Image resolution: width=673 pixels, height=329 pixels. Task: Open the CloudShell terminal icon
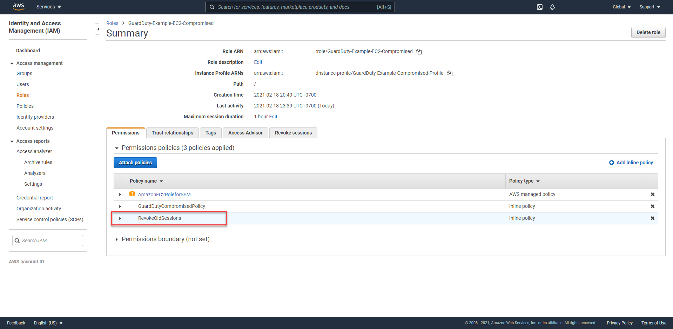[540, 7]
